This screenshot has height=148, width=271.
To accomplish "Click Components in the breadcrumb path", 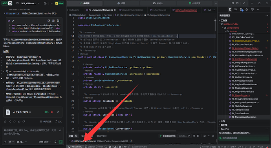I will [x=95, y=15].
